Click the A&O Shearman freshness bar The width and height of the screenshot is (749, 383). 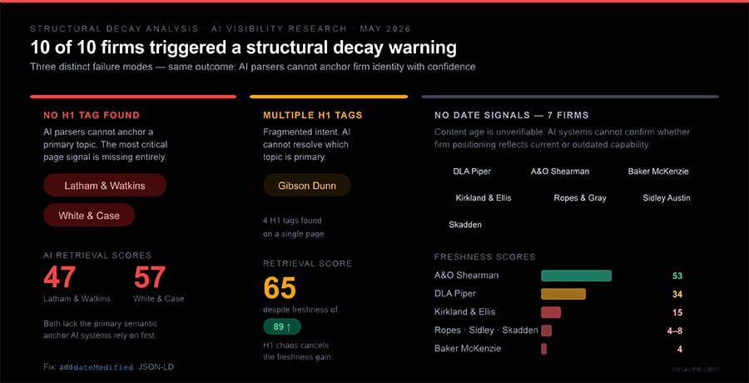coord(576,276)
